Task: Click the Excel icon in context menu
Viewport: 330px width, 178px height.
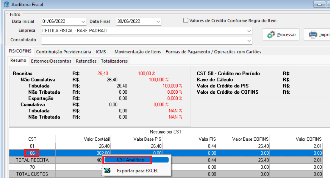Action: click(107, 171)
